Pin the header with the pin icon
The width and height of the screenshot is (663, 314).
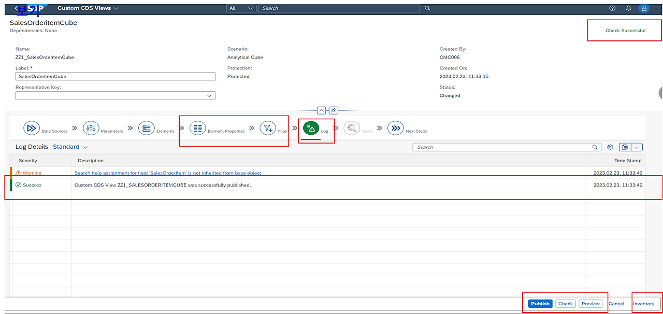tap(334, 110)
